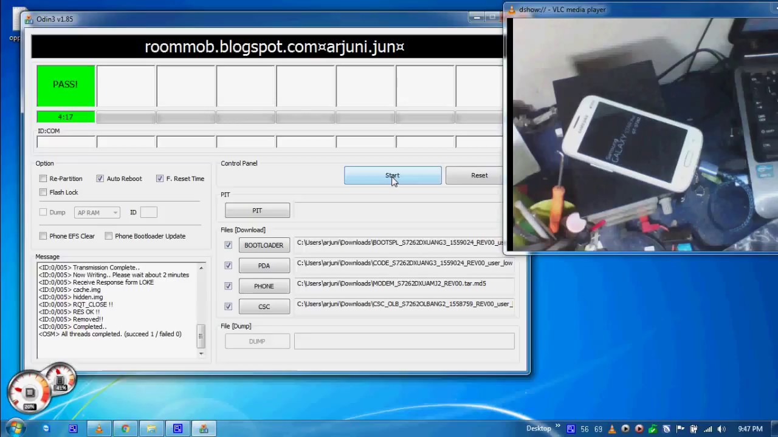Click the PHONE file button
This screenshot has height=437, width=778.
point(264,286)
